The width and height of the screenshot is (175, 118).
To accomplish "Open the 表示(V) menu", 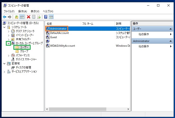I will click(x=35, y=11).
